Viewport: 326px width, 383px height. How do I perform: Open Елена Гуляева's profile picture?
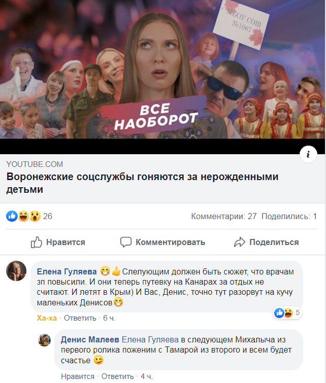[x=16, y=271]
